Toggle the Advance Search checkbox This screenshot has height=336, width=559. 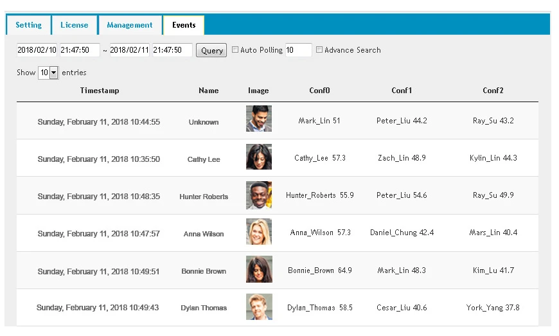pyautogui.click(x=319, y=50)
